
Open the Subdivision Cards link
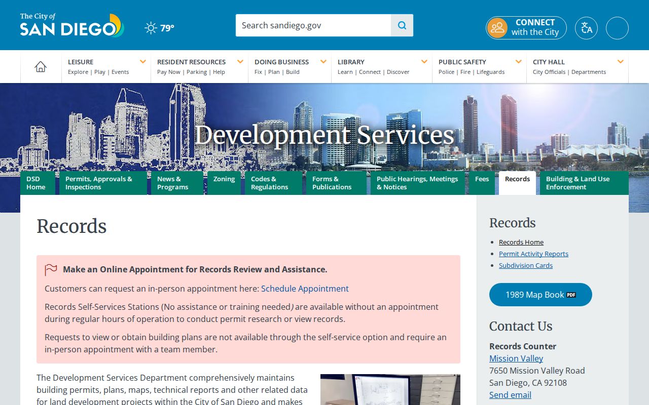click(526, 265)
